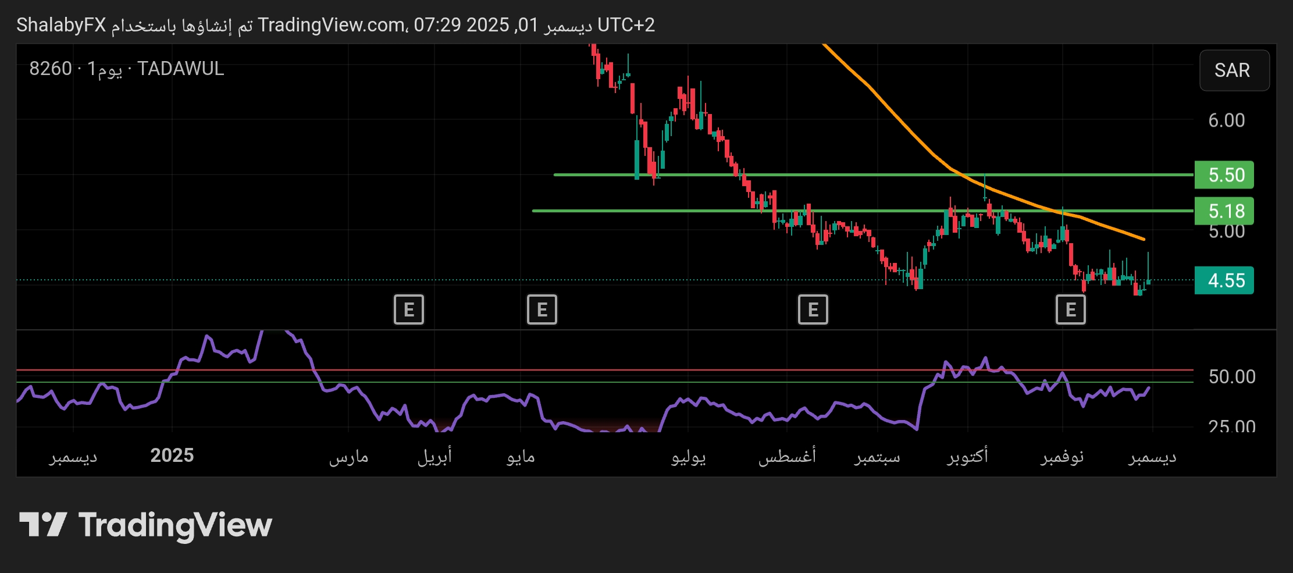Click the 50.00 RSI axis label

click(x=1231, y=377)
